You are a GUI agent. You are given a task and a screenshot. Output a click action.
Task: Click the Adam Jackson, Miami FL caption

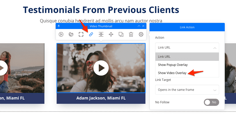101,98
